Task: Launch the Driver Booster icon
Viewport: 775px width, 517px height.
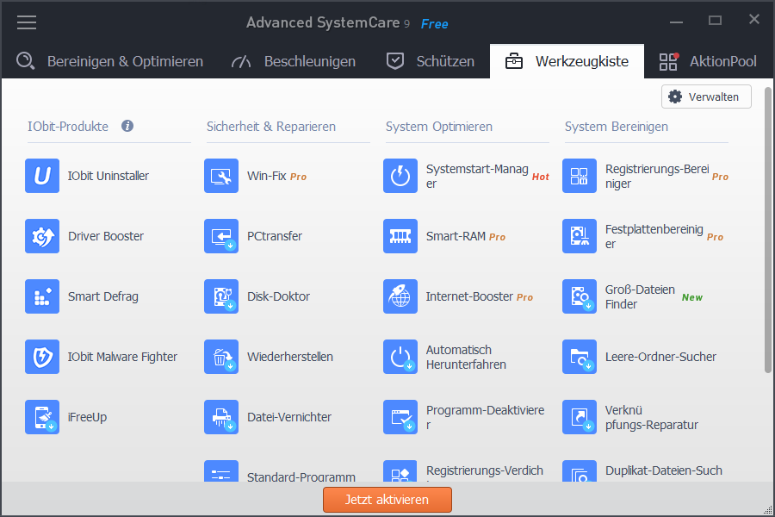Action: click(42, 236)
